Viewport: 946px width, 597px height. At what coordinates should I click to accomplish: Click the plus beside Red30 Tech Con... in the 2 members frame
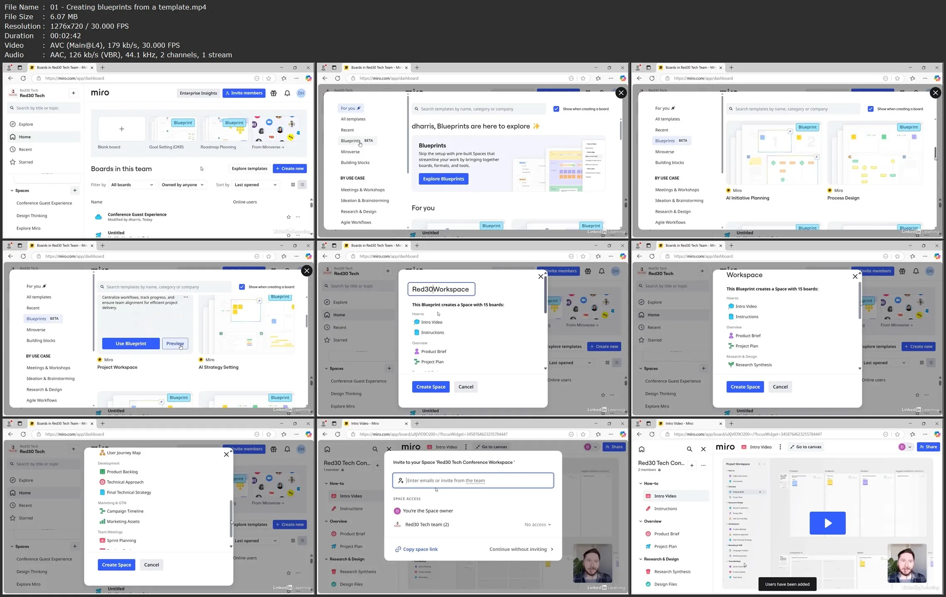point(692,465)
